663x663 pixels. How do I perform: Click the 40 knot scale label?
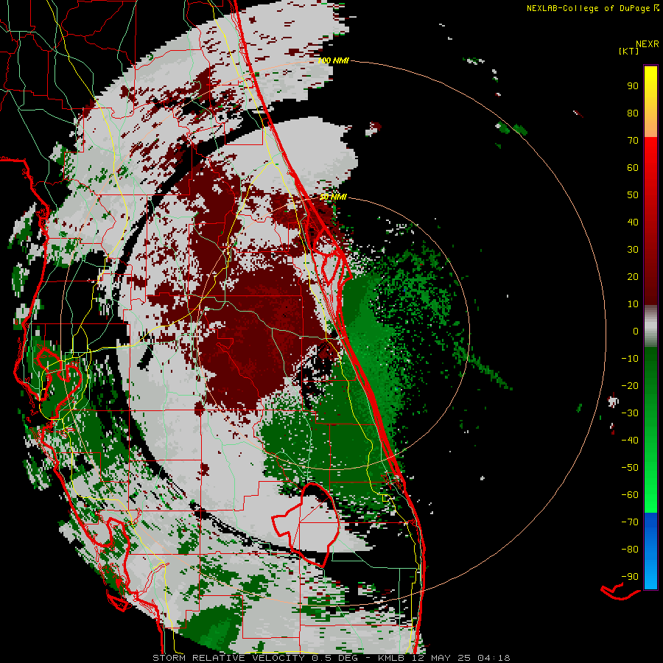pos(633,222)
